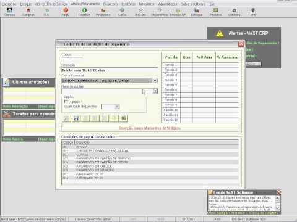Close the Feeds NeXT Software panel
Screen dimensions: 297x222
pos(279,192)
